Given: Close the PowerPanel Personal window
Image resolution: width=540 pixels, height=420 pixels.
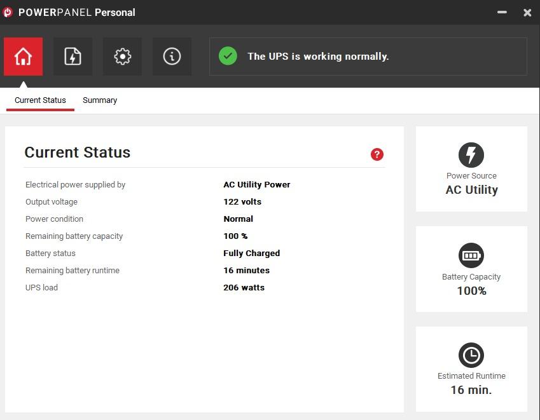Looking at the screenshot, I should coord(527,12).
